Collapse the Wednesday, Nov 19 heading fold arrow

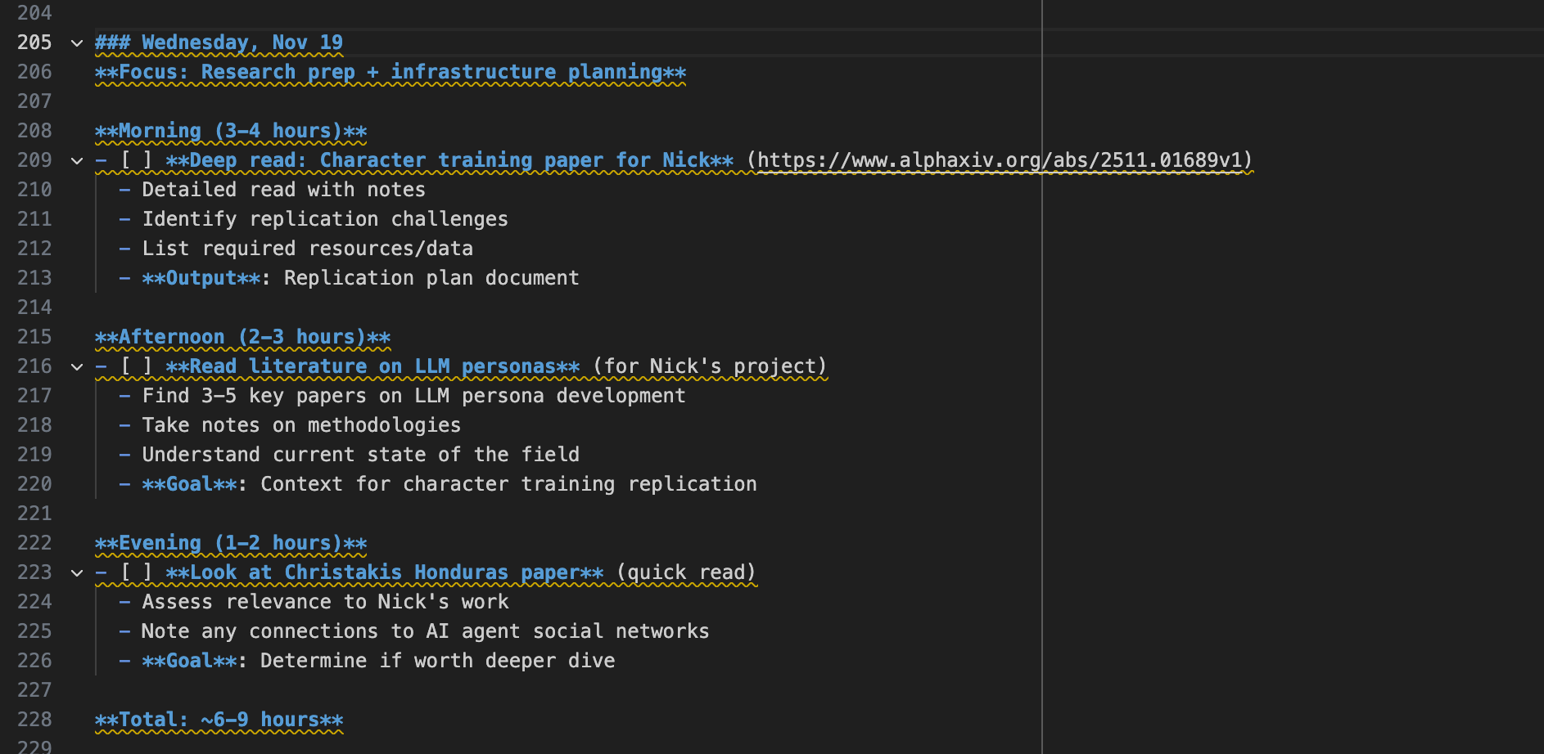click(x=77, y=43)
